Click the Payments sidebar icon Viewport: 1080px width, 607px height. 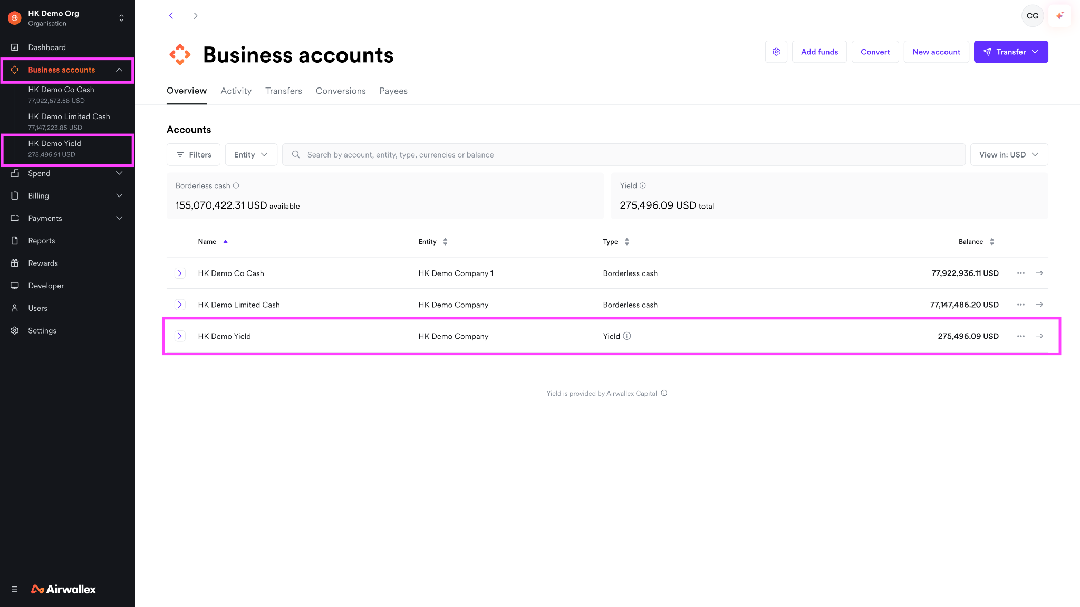pyautogui.click(x=15, y=218)
